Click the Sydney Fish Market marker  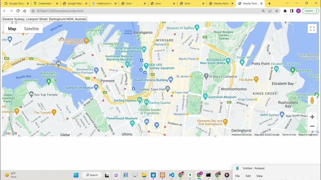[x=96, y=87]
